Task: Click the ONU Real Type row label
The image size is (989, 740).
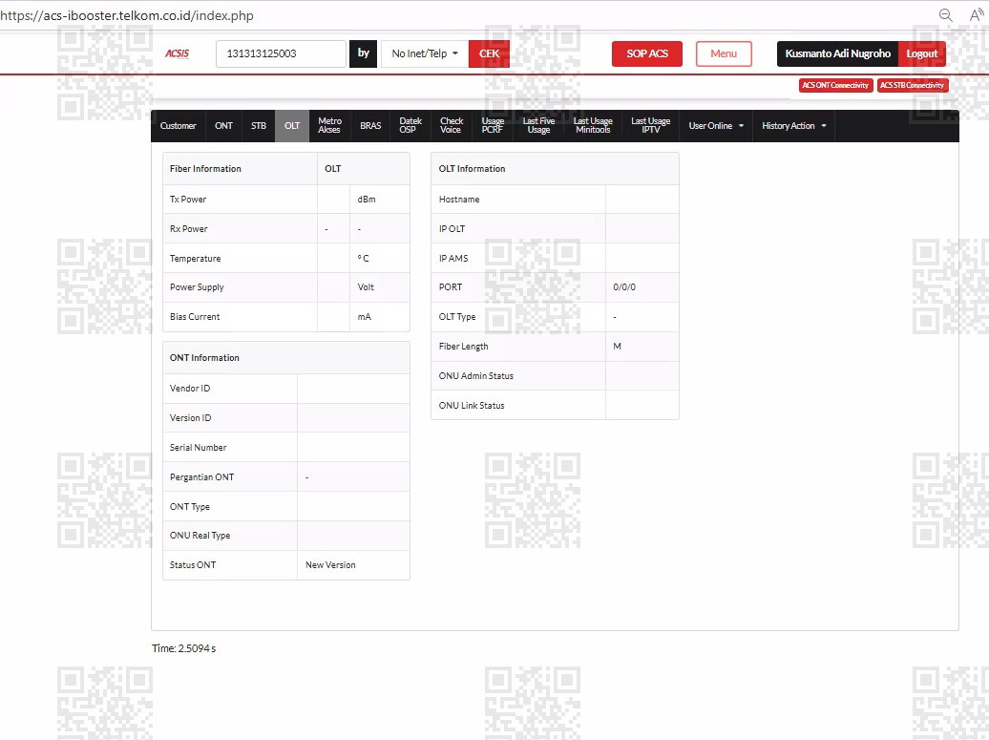Action: click(200, 536)
